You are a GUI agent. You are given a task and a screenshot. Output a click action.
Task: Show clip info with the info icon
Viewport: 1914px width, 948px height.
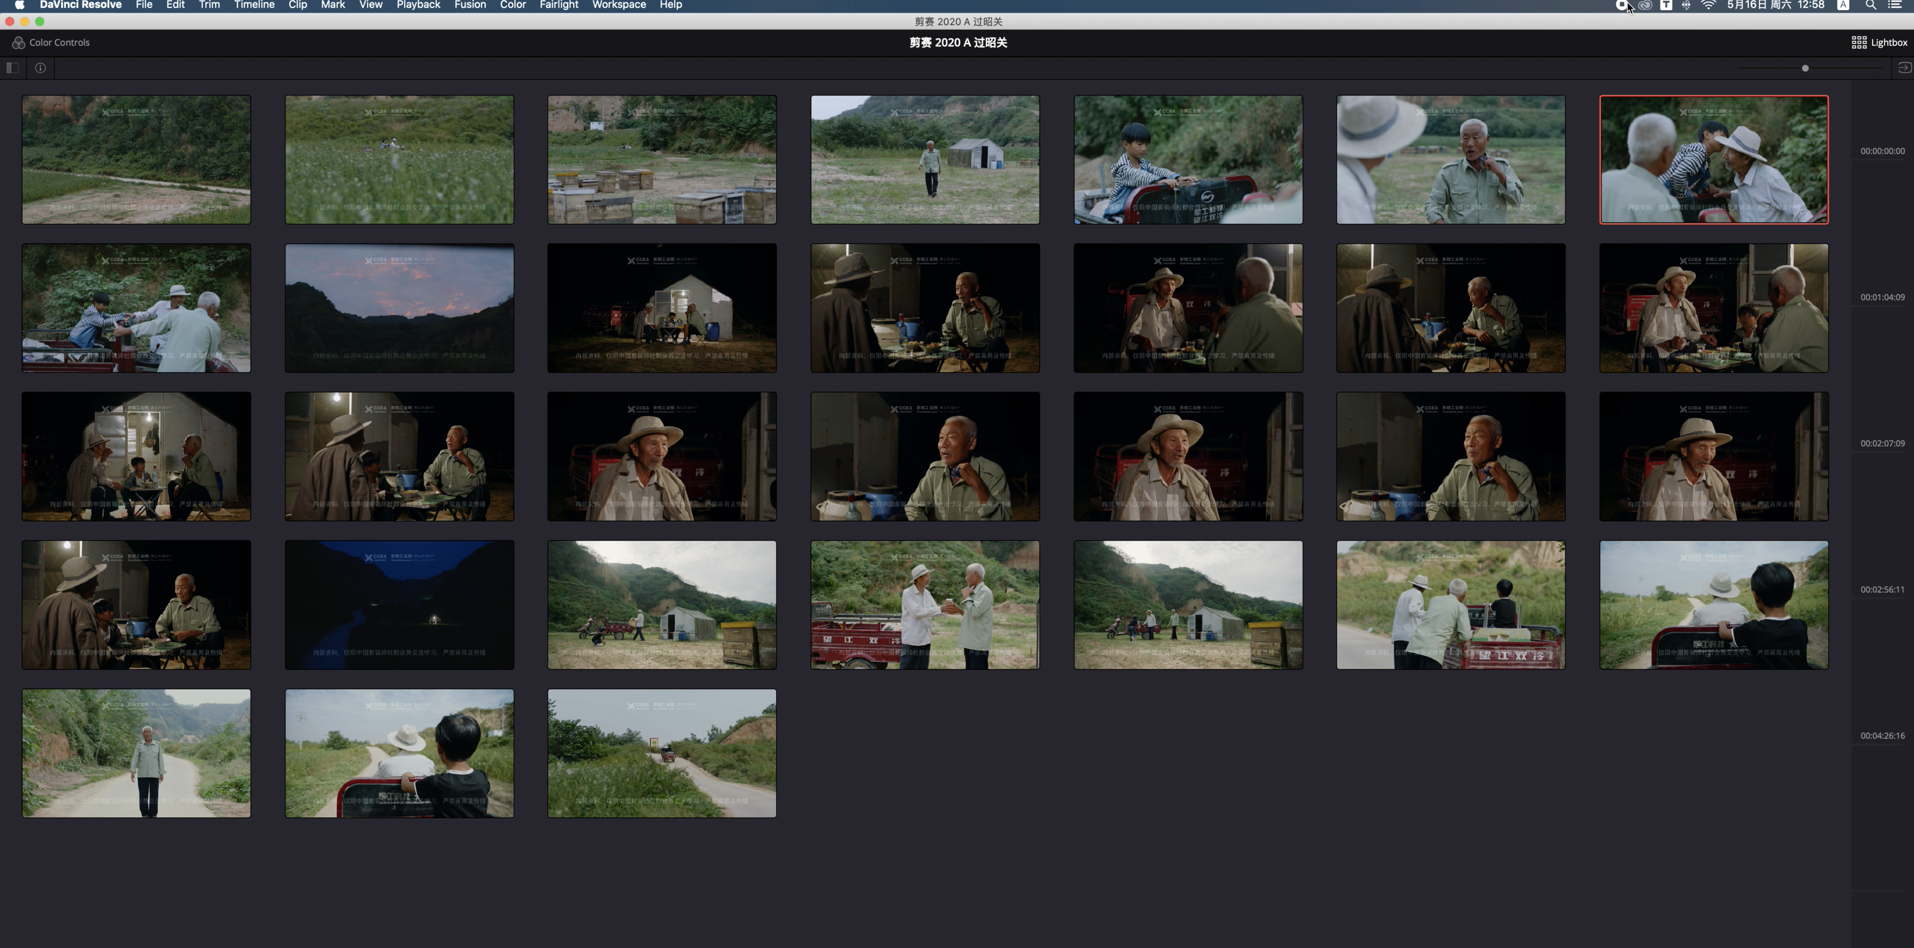(41, 67)
